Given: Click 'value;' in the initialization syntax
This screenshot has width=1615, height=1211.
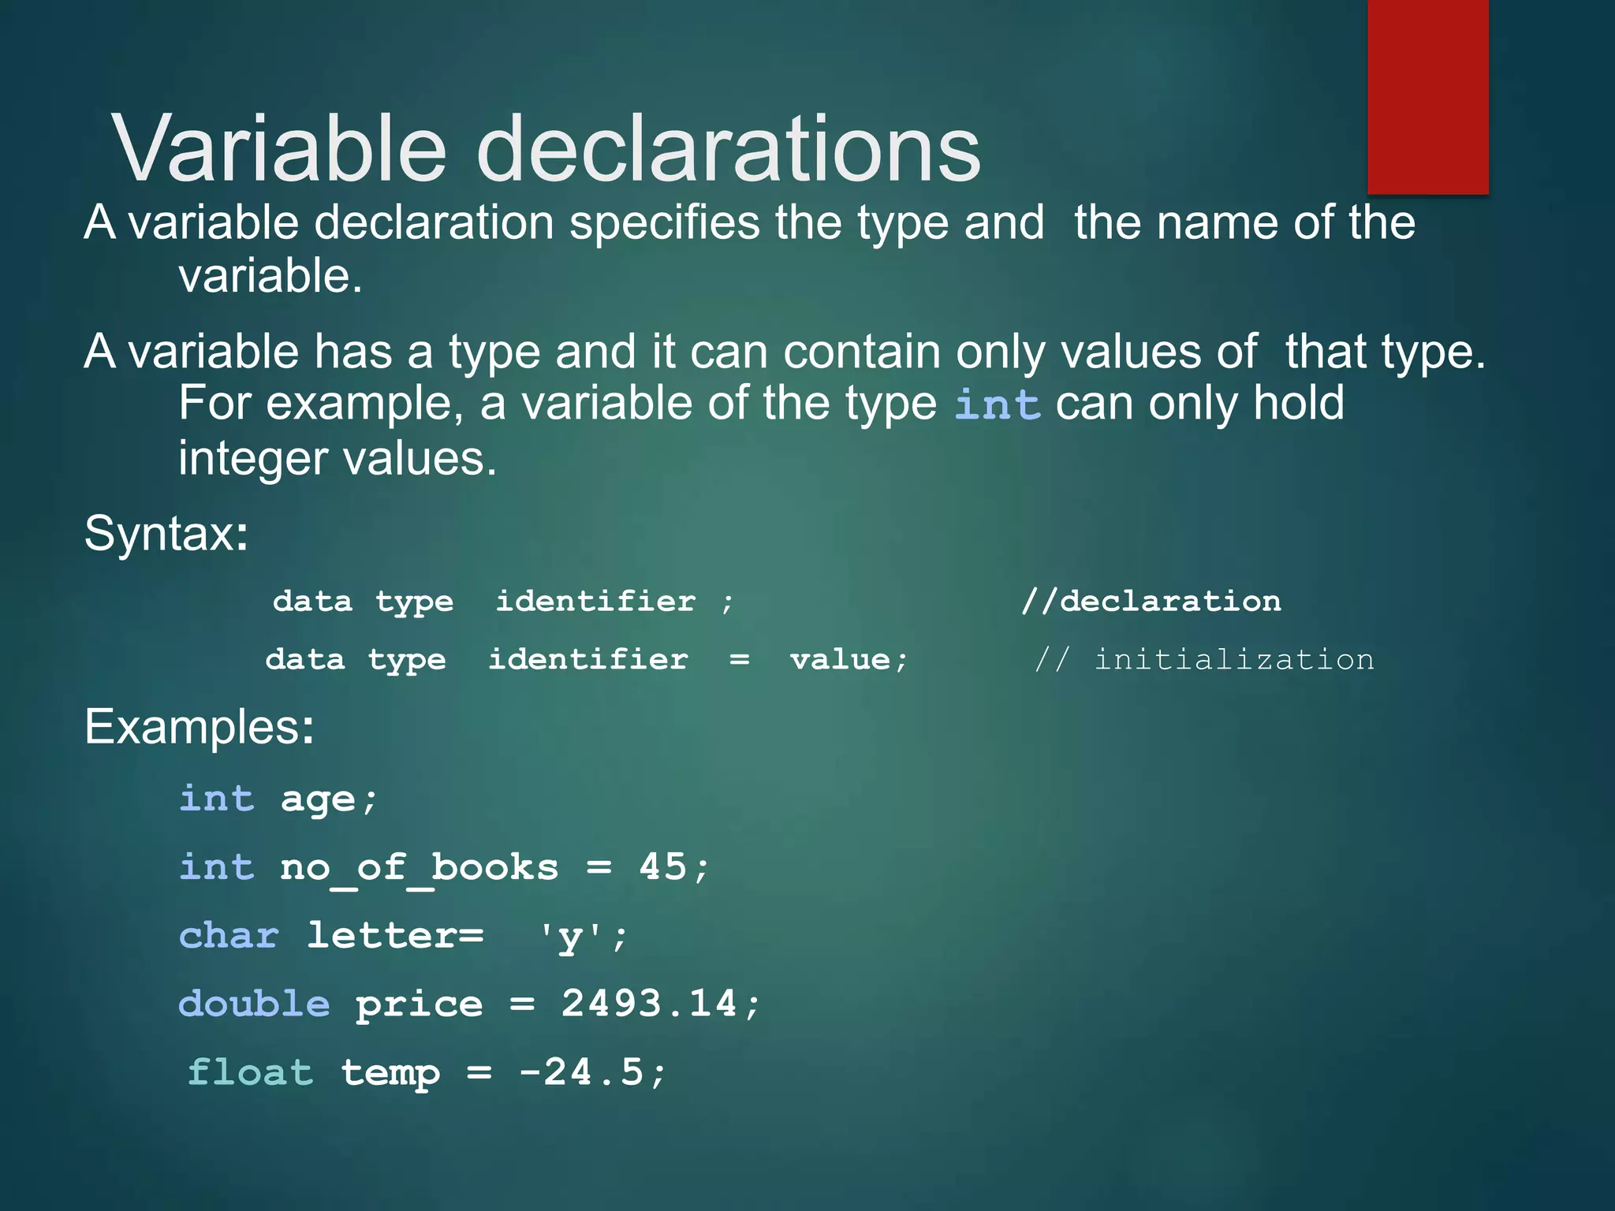Looking at the screenshot, I should [x=849, y=659].
